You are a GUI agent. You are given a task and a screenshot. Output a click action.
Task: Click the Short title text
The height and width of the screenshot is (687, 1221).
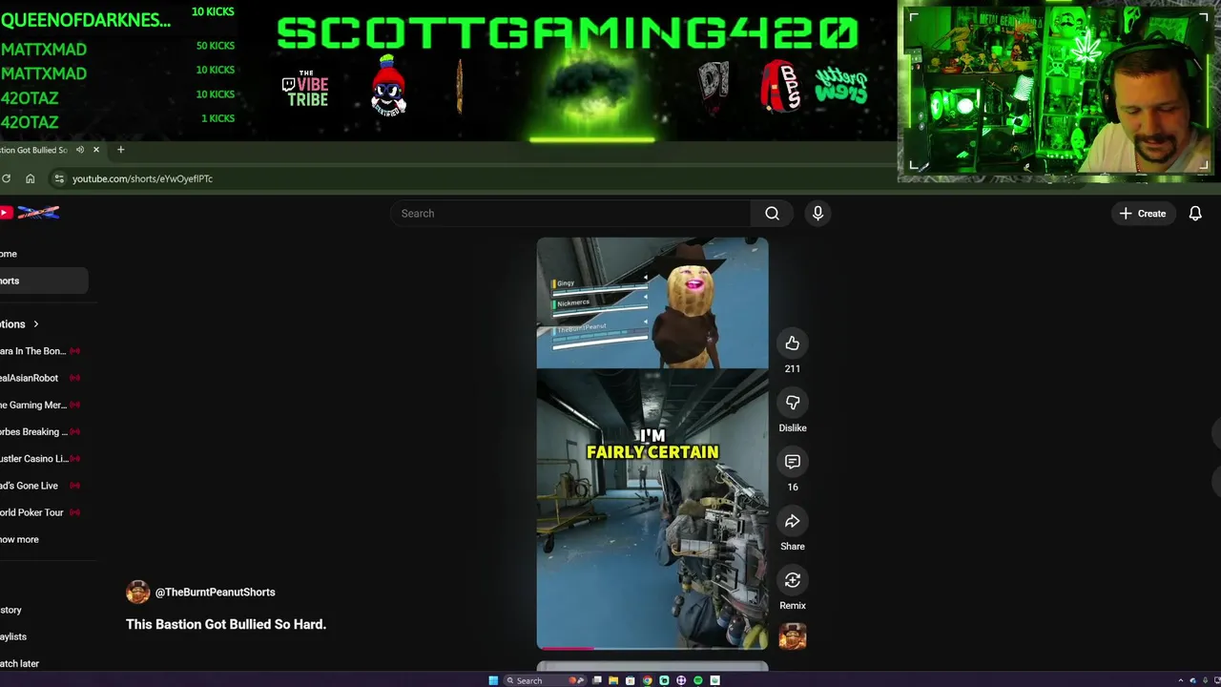click(x=226, y=624)
